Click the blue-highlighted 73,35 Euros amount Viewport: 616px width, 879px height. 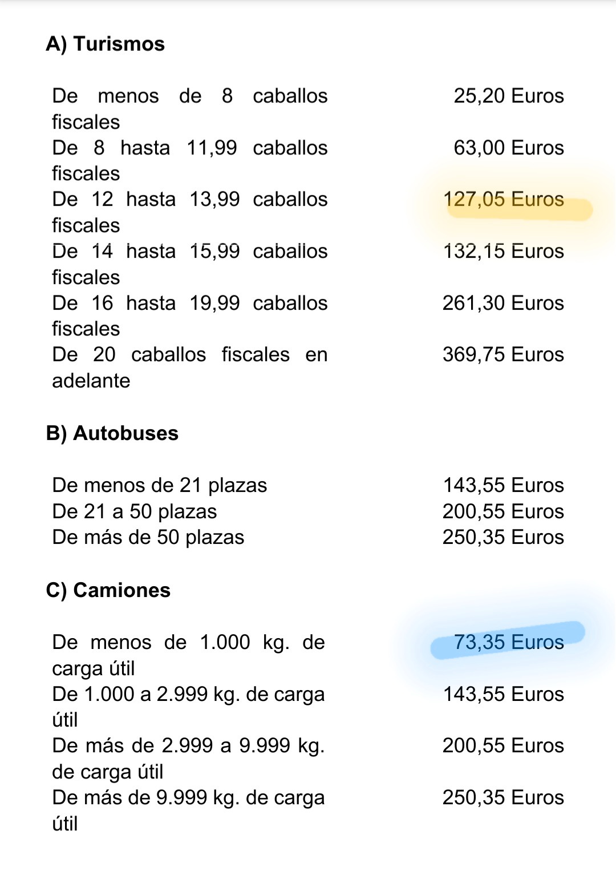[x=509, y=642]
